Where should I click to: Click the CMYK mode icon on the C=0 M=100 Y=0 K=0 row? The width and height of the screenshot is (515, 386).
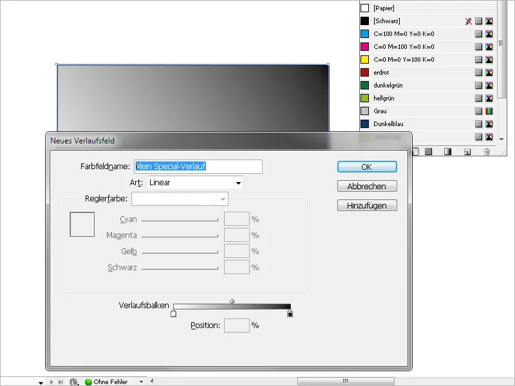489,46
